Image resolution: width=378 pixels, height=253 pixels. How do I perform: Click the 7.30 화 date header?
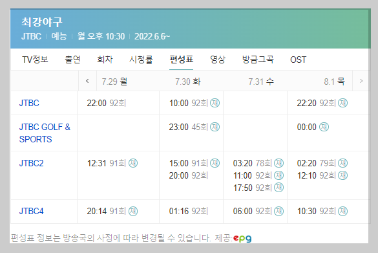pyautogui.click(x=188, y=82)
